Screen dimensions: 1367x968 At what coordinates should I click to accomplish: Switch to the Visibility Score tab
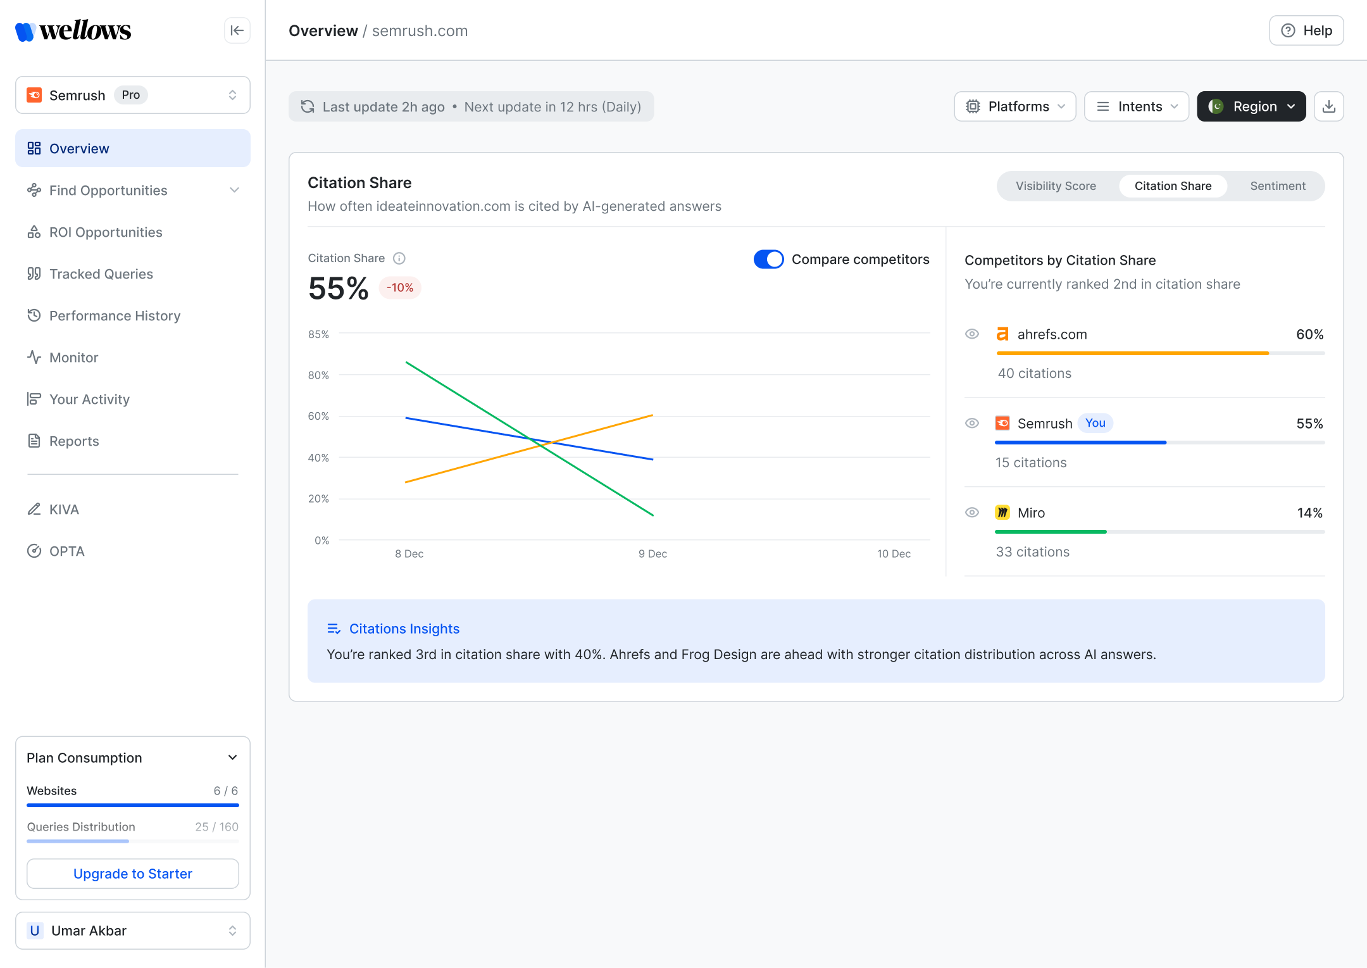click(1056, 186)
